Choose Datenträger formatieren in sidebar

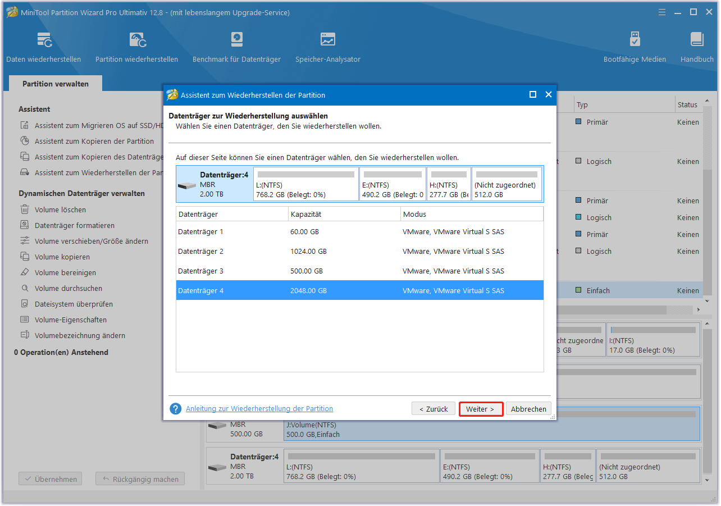coord(67,226)
